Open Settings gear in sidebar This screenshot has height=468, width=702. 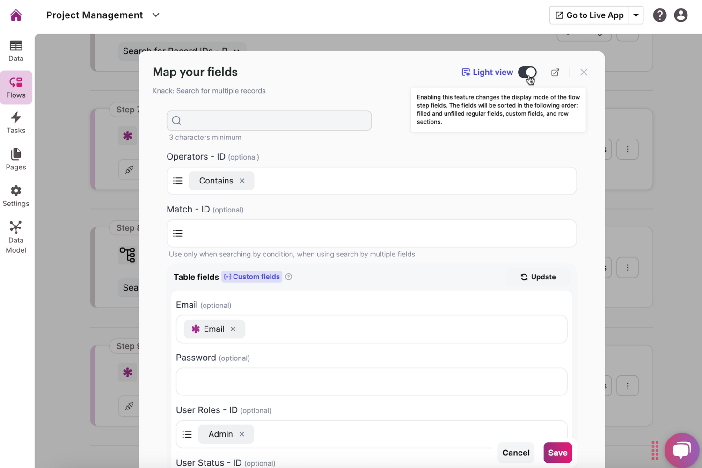point(16,196)
